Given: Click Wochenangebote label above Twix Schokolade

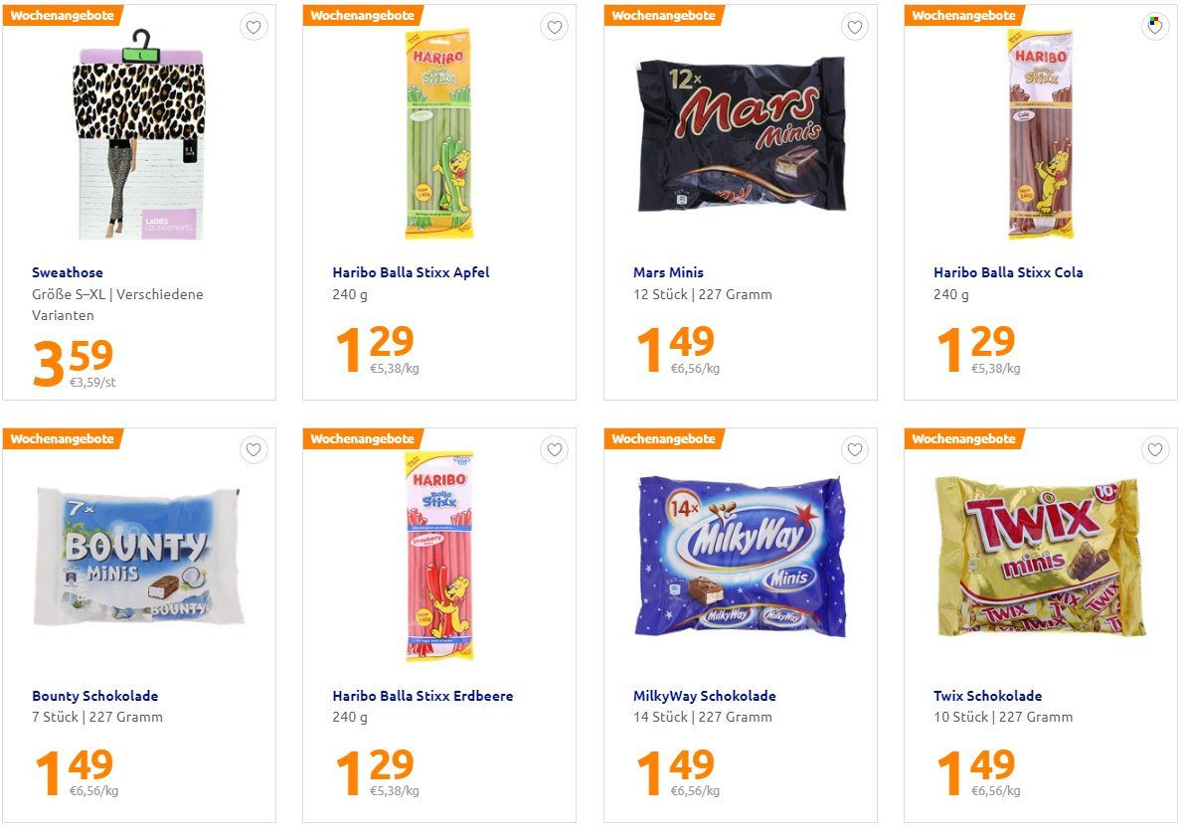Looking at the screenshot, I should (x=963, y=438).
